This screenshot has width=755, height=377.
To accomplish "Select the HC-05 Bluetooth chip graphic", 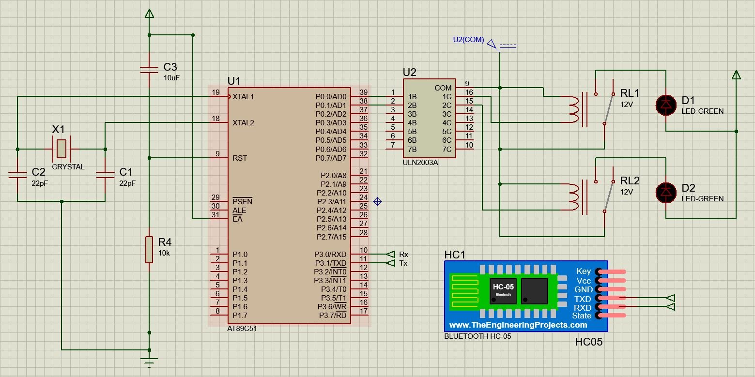I will pos(503,291).
